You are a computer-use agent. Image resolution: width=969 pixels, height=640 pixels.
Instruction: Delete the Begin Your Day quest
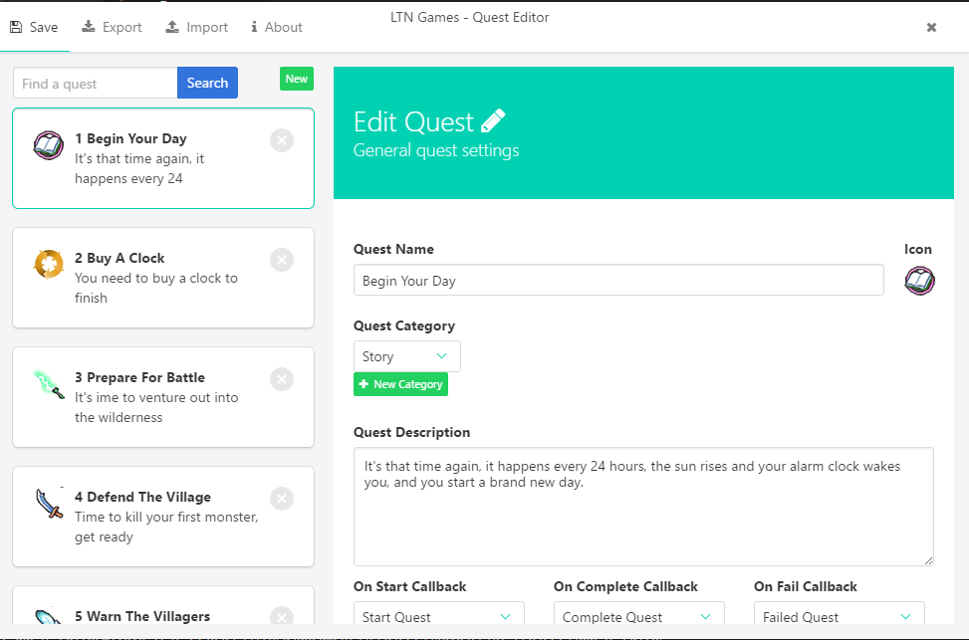(282, 140)
